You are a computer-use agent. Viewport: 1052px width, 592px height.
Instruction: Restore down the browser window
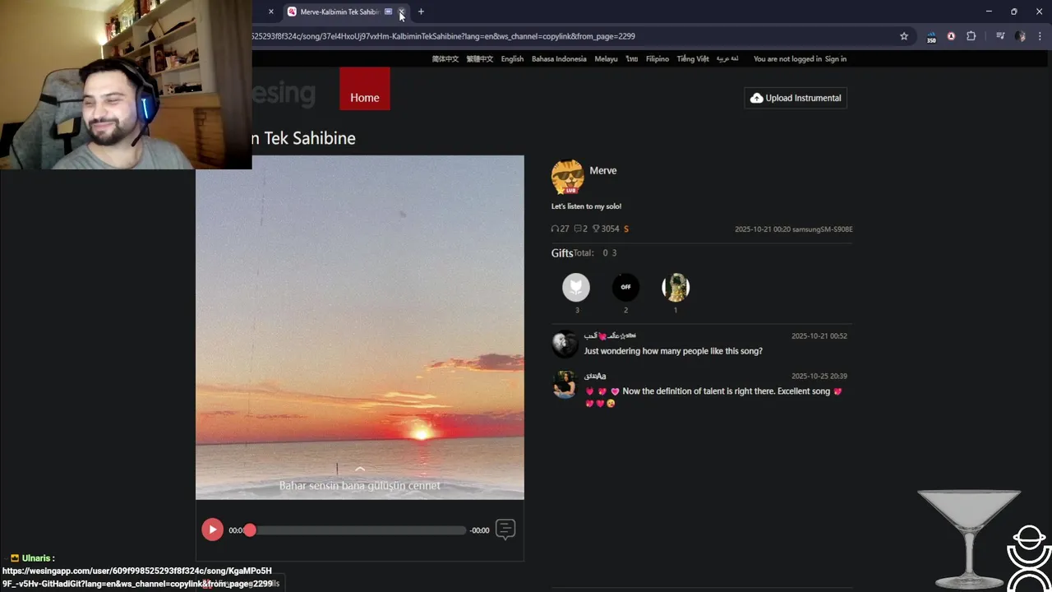[x=1013, y=12]
